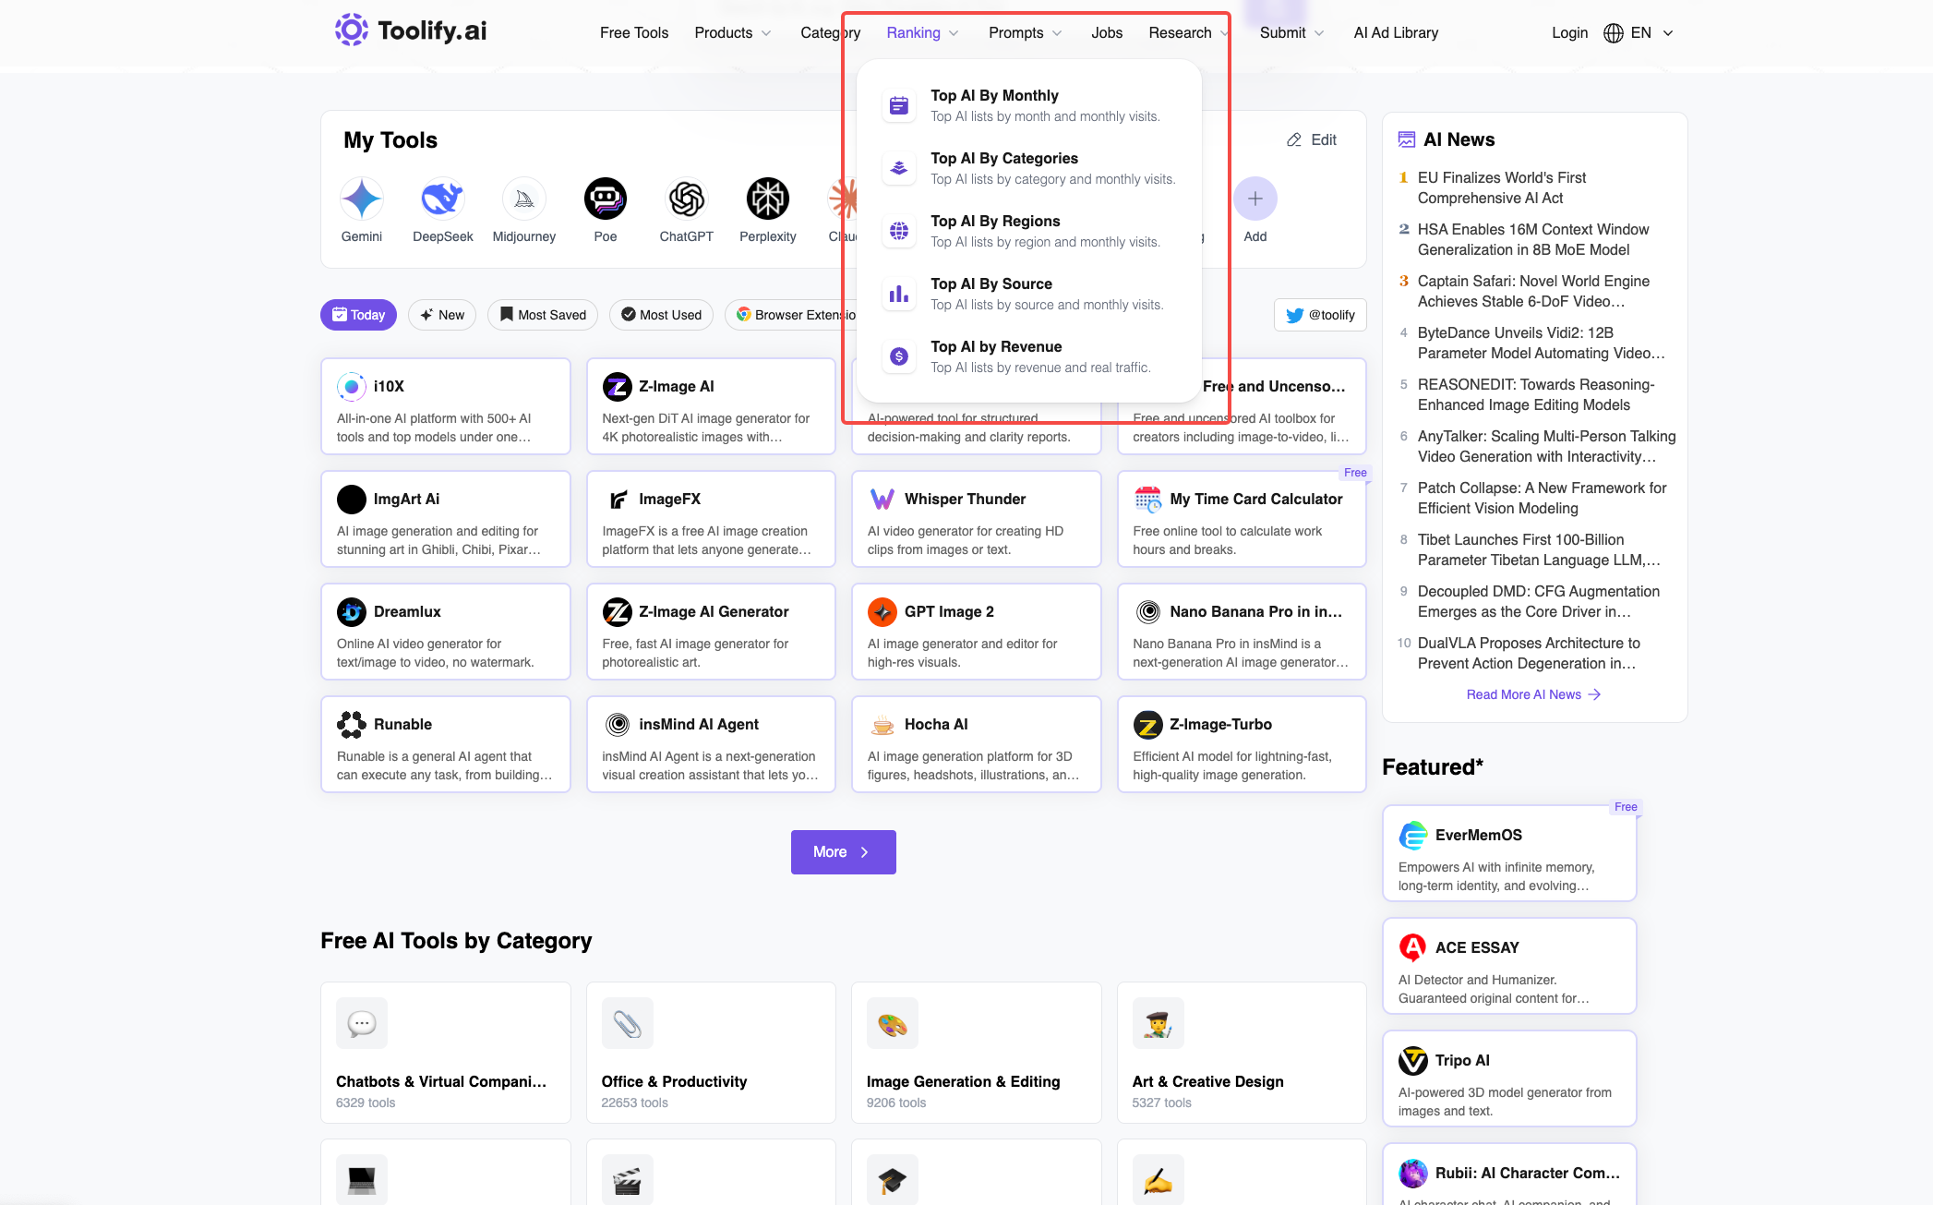Click the Office & Productivity paperclip icon

pos(628,1023)
